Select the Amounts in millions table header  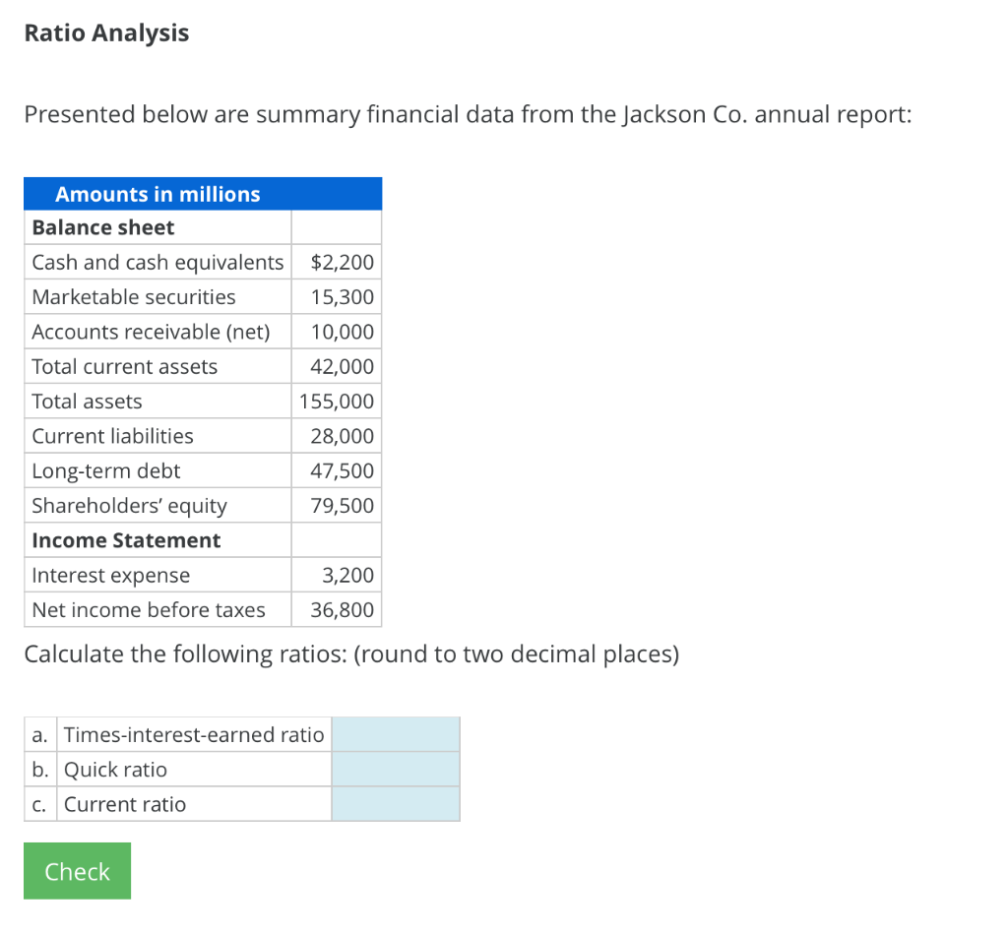157,193
